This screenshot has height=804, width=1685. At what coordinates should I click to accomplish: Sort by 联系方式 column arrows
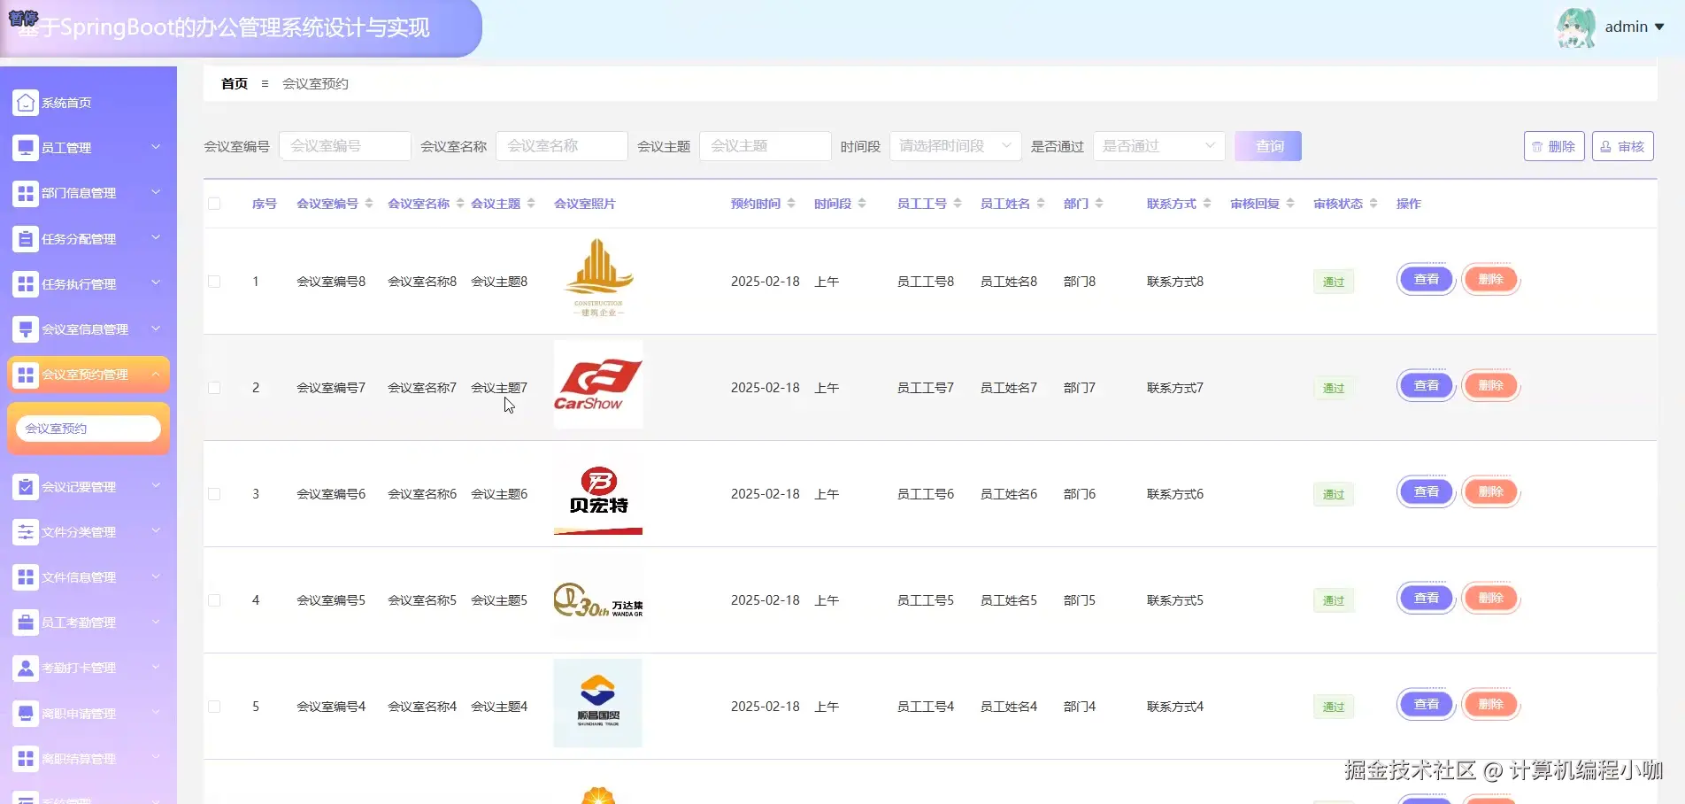(x=1207, y=204)
